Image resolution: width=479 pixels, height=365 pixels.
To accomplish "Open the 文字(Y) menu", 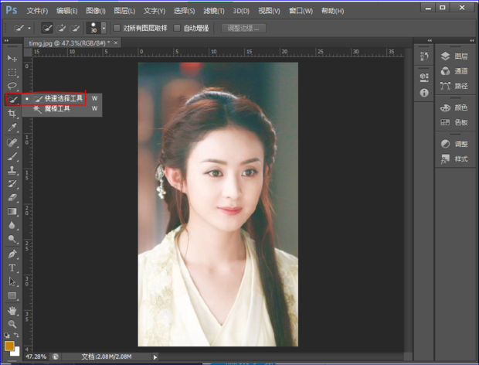I will 155,11.
